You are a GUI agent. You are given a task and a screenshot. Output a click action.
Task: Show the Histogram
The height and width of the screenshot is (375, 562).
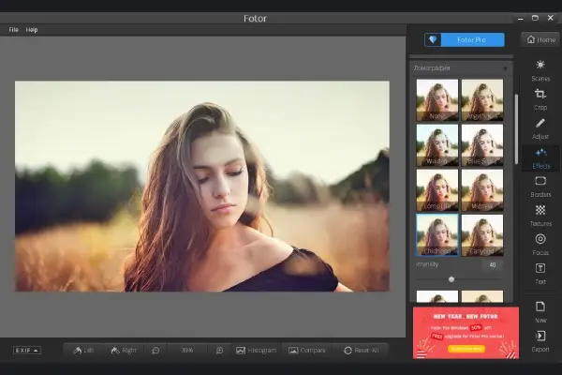point(256,351)
